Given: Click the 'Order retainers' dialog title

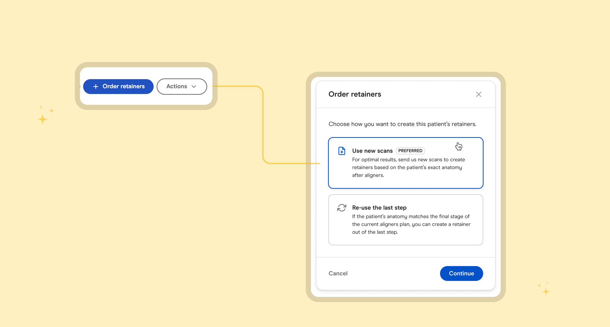Looking at the screenshot, I should point(355,94).
